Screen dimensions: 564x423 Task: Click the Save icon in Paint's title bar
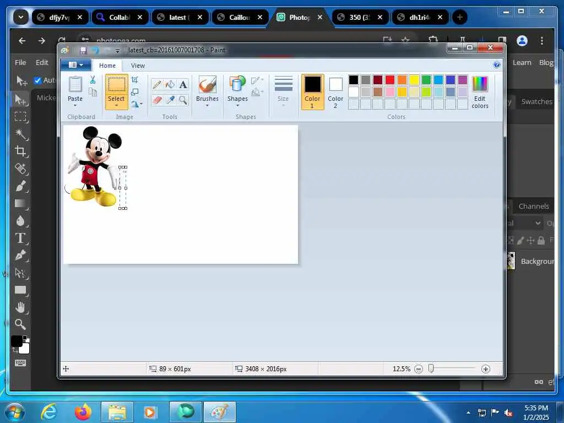pos(84,50)
